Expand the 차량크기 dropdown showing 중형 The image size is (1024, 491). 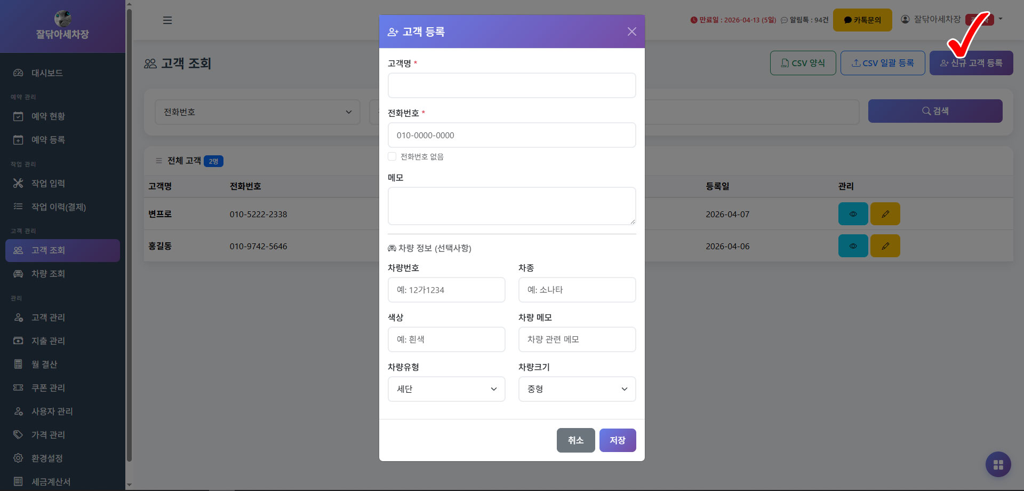tap(577, 389)
